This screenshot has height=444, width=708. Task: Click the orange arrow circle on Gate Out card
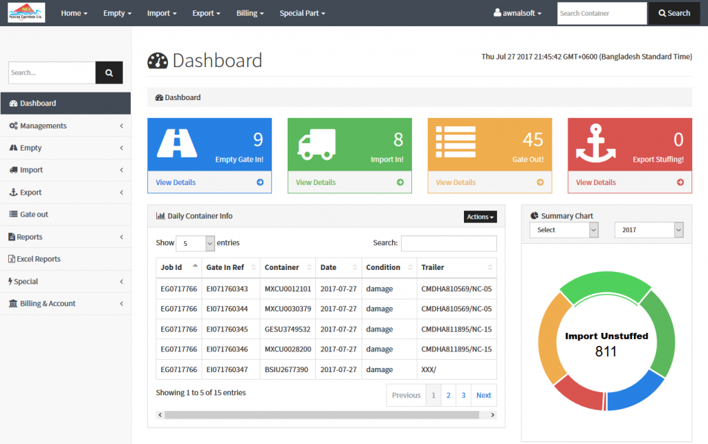click(540, 182)
